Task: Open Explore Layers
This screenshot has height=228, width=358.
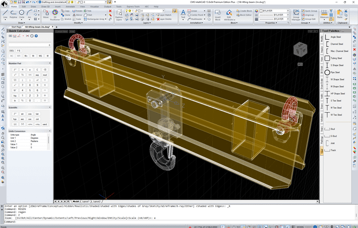Action: point(119,15)
